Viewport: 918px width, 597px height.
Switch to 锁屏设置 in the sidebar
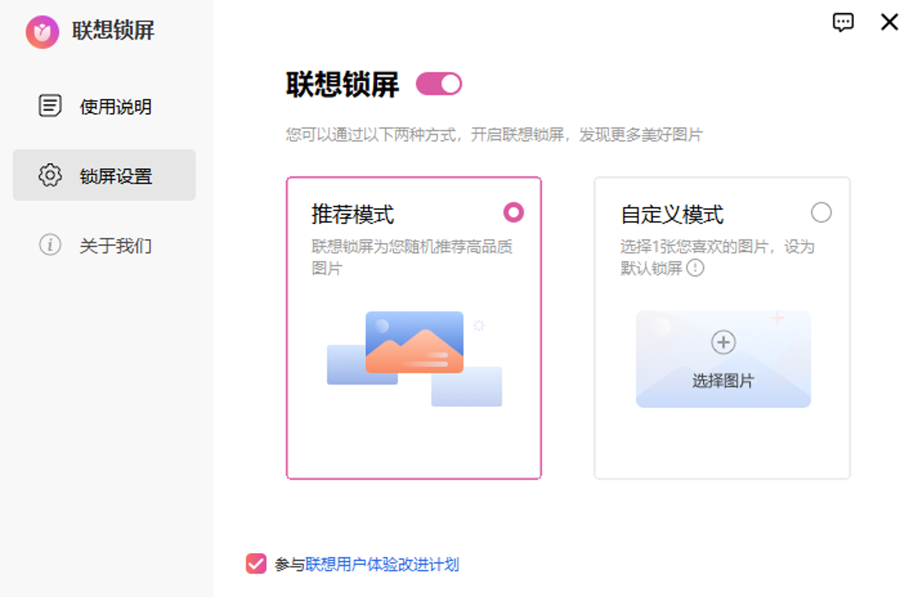[115, 176]
